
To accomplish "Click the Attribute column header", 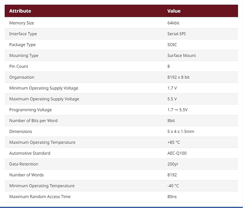I will click(x=20, y=11).
